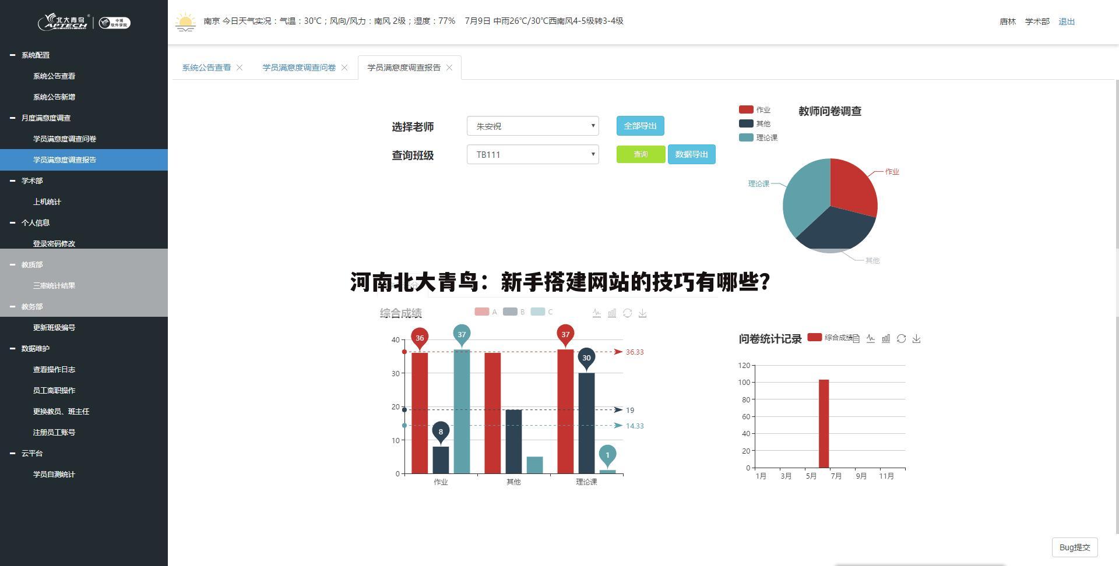Click the 北大青鸟 APTECH logo
1119x566 pixels.
tap(64, 22)
